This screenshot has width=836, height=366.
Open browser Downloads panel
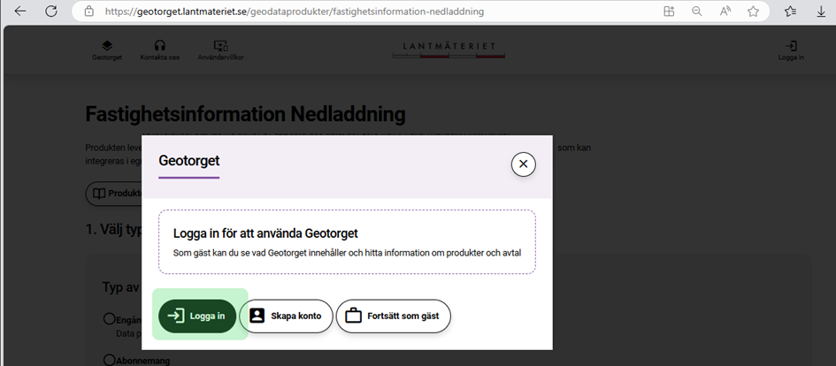pos(819,11)
